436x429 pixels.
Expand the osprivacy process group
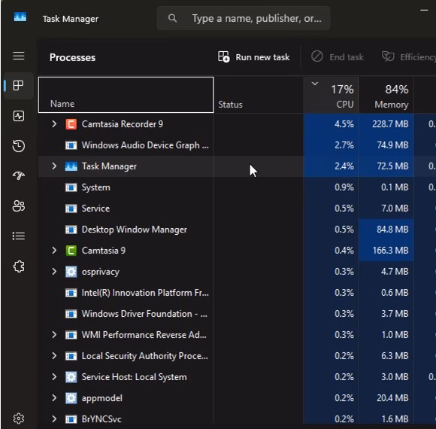click(x=54, y=272)
